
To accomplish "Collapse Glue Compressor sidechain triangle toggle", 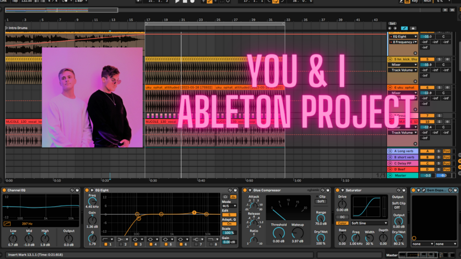I will [250, 190].
